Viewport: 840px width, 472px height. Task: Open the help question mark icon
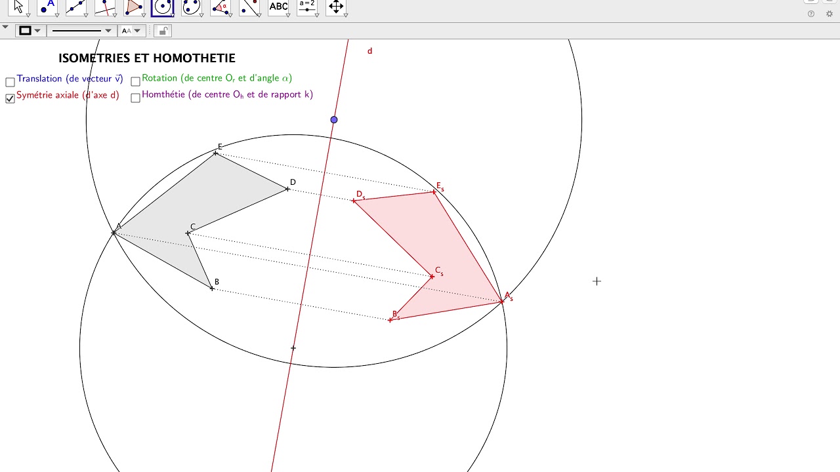point(811,14)
